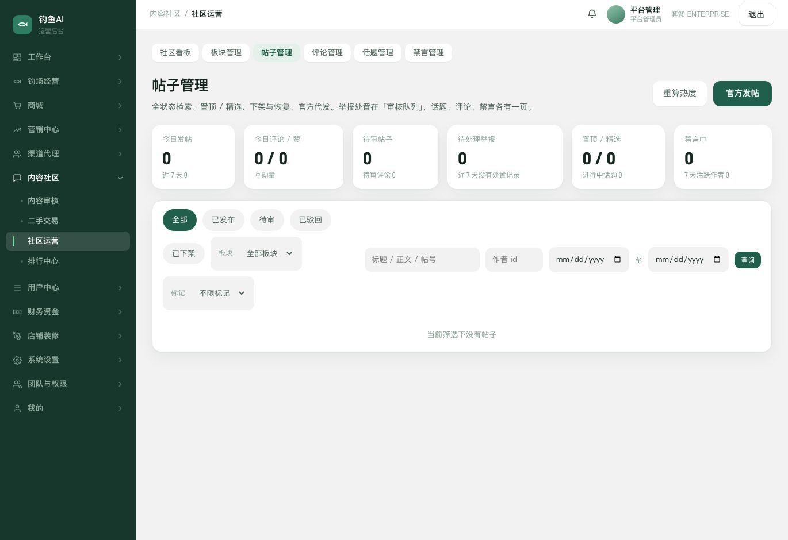Click the 官方发帖 button
Screen dimensions: 788x540
[x=743, y=94]
